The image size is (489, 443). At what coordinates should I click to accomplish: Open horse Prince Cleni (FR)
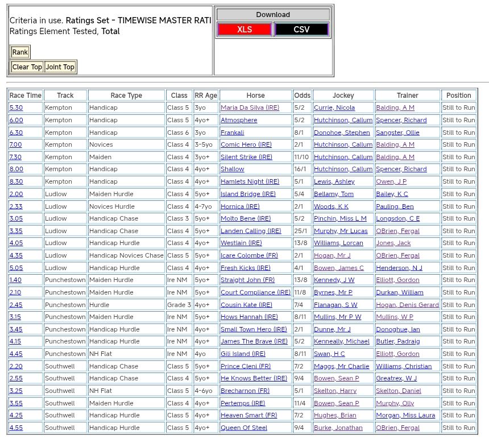(246, 366)
